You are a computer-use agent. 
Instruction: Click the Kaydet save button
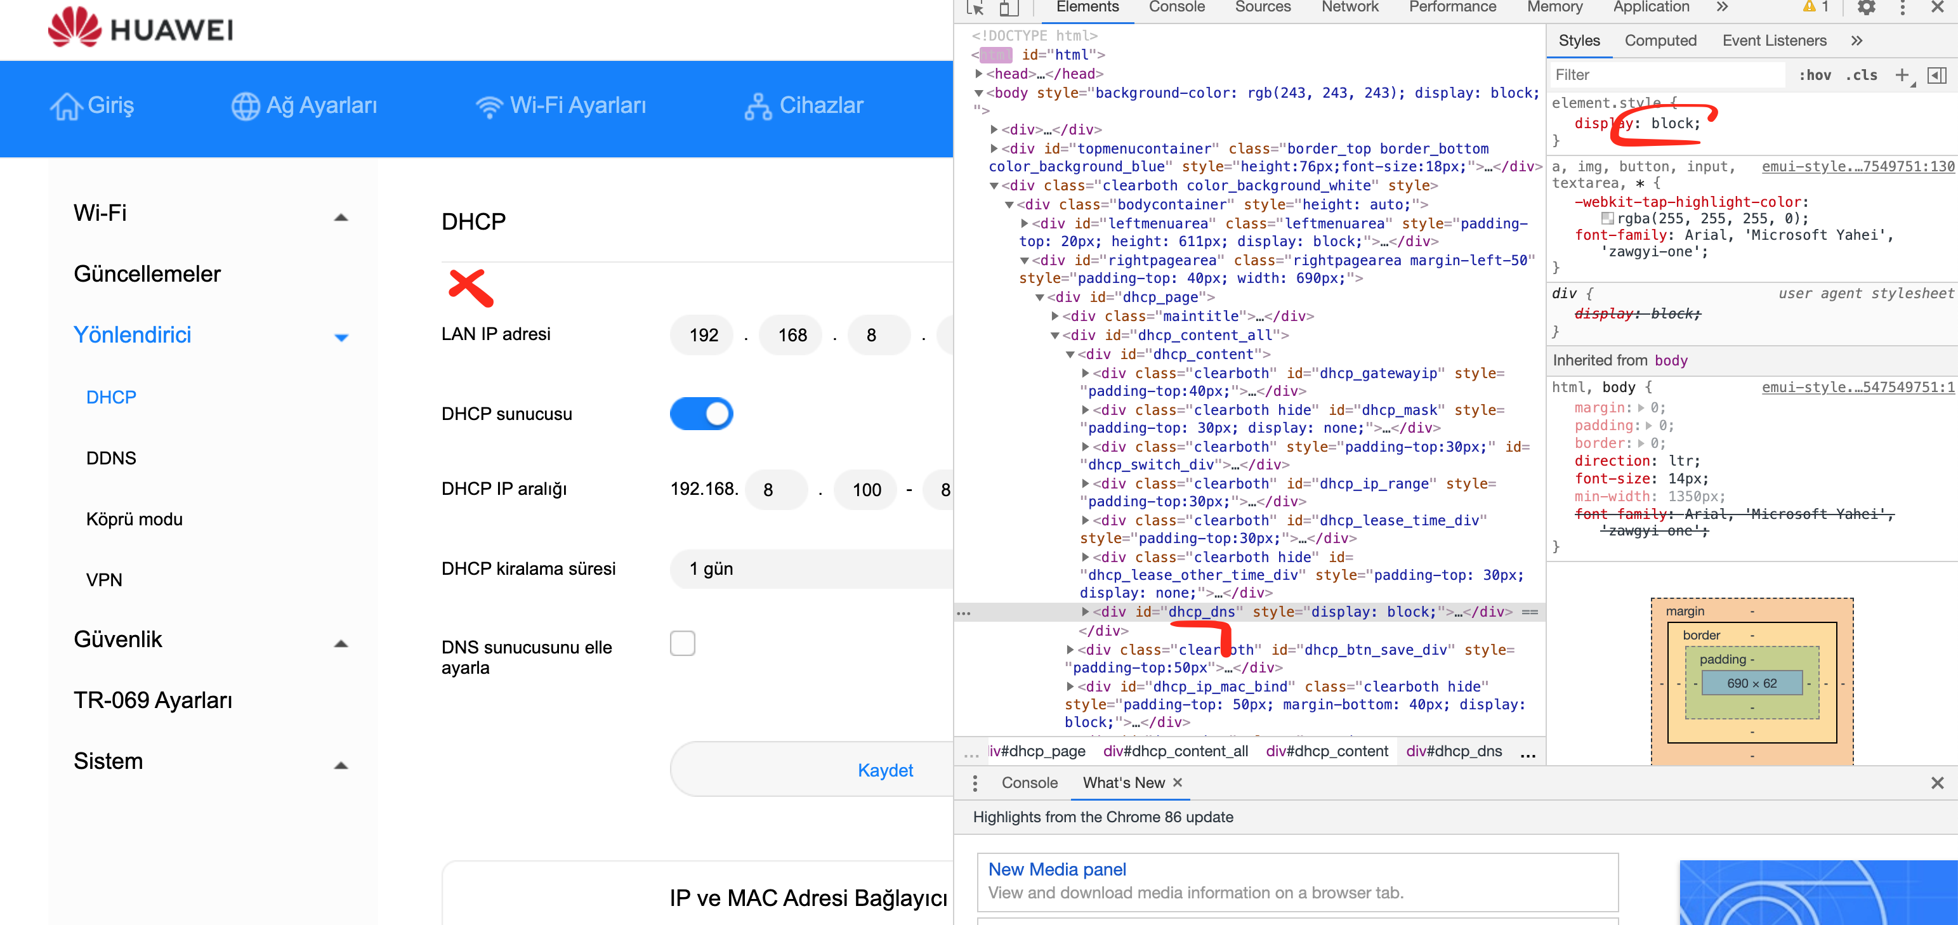coord(811,769)
